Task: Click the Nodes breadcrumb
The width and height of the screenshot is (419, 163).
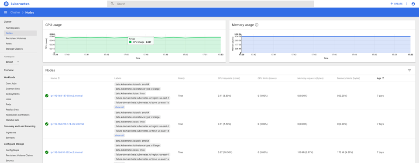Action: 30,12
